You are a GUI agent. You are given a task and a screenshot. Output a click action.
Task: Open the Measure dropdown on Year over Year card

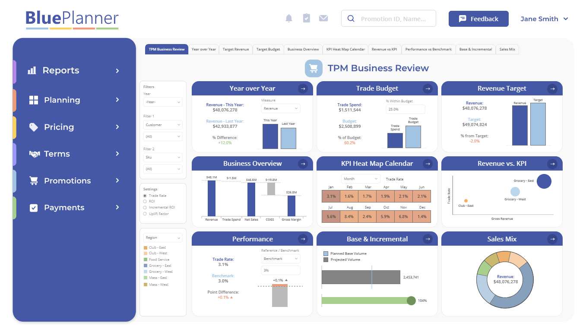(280, 108)
